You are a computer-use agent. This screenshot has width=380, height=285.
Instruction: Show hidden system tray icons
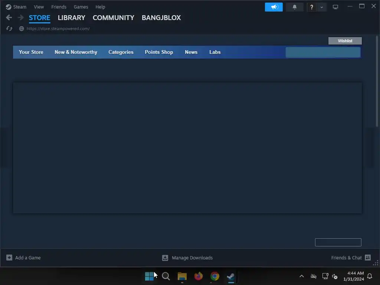[x=302, y=276]
